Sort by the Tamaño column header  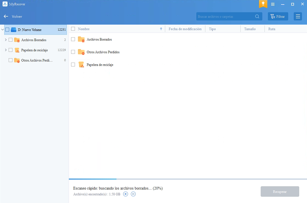pyautogui.click(x=250, y=29)
